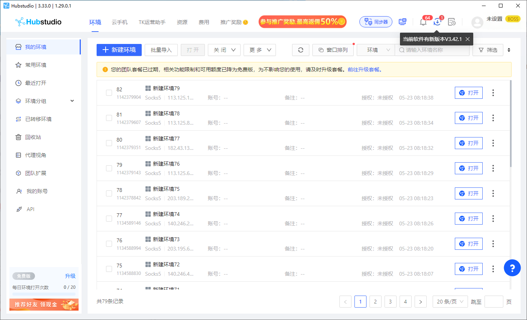Switch to the 环境 tab
This screenshot has width=527, height=320.
pos(95,22)
